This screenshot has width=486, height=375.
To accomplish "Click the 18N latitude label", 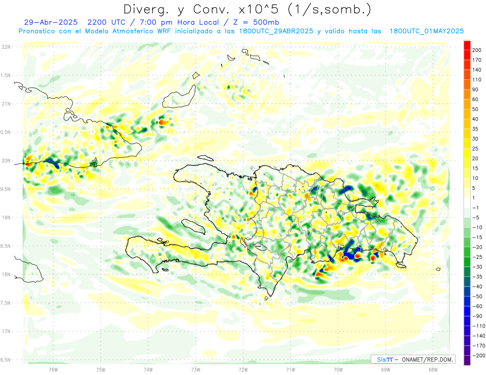I will pos(5,274).
